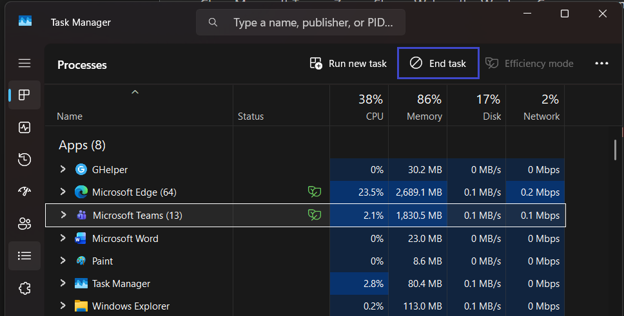The width and height of the screenshot is (624, 316).
Task: Click Run new task button
Action: [348, 64]
